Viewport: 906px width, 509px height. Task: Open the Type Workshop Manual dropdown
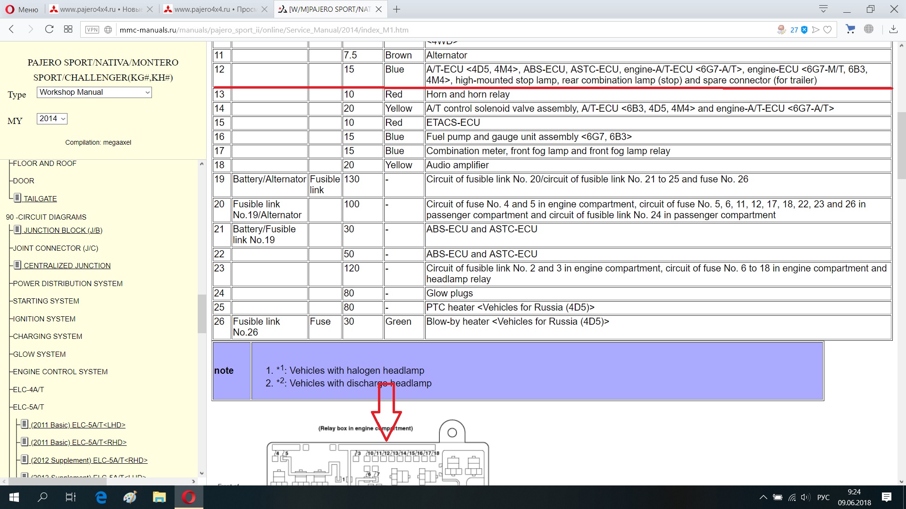point(94,92)
